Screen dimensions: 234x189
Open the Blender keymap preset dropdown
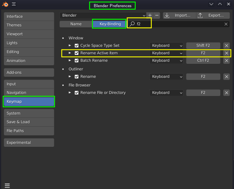pos(103,16)
